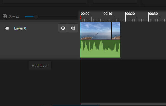Select the Layer 0 label

[20, 28]
